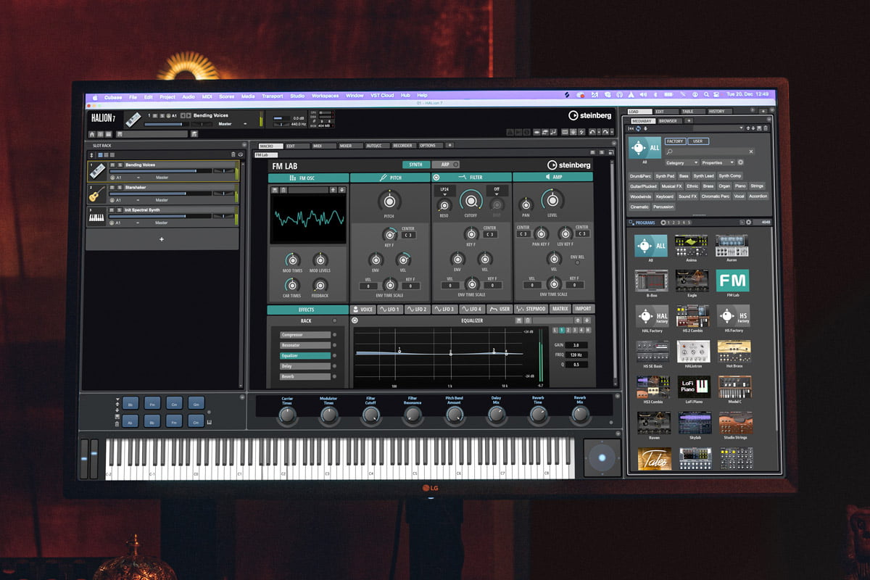870x580 pixels.
Task: Click the CUTOFF knob in Filter
Action: (471, 199)
